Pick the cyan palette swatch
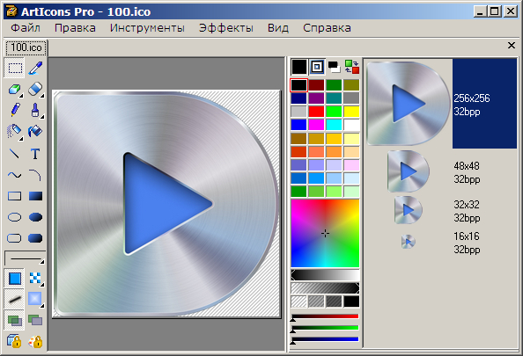The image size is (523, 356). click(x=334, y=125)
